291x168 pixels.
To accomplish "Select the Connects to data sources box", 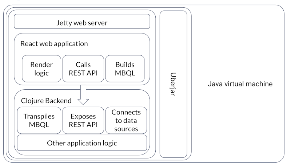I will pyautogui.click(x=126, y=120).
